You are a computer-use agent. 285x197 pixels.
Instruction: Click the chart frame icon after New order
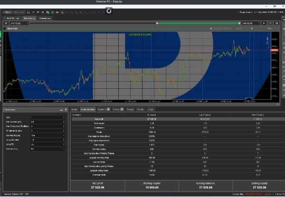[28, 12]
